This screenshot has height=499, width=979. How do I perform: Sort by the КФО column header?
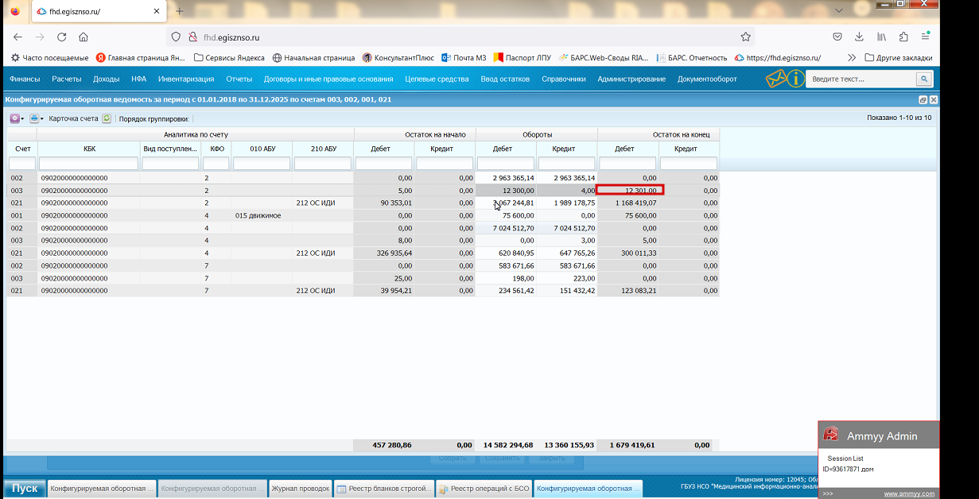216,148
